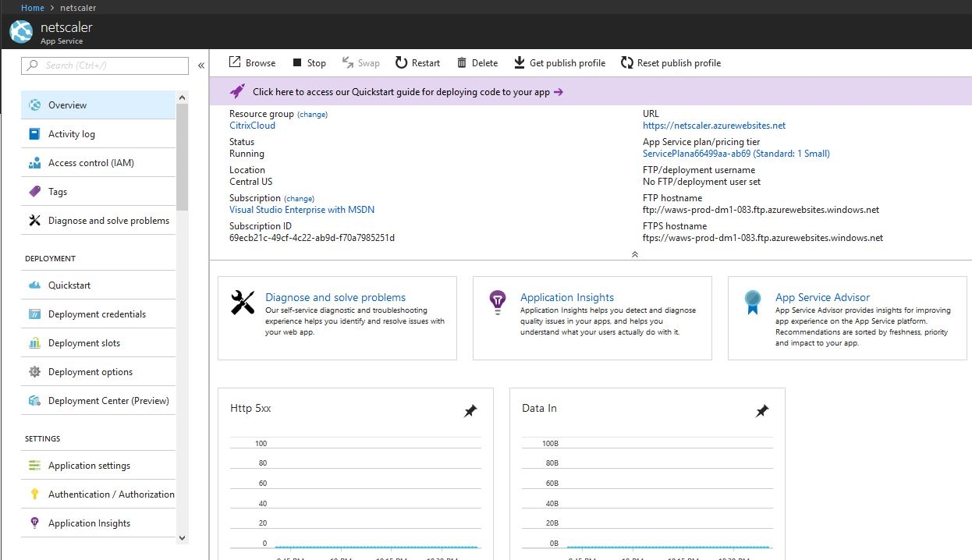
Task: Click change link next to Subscription
Action: (300, 199)
